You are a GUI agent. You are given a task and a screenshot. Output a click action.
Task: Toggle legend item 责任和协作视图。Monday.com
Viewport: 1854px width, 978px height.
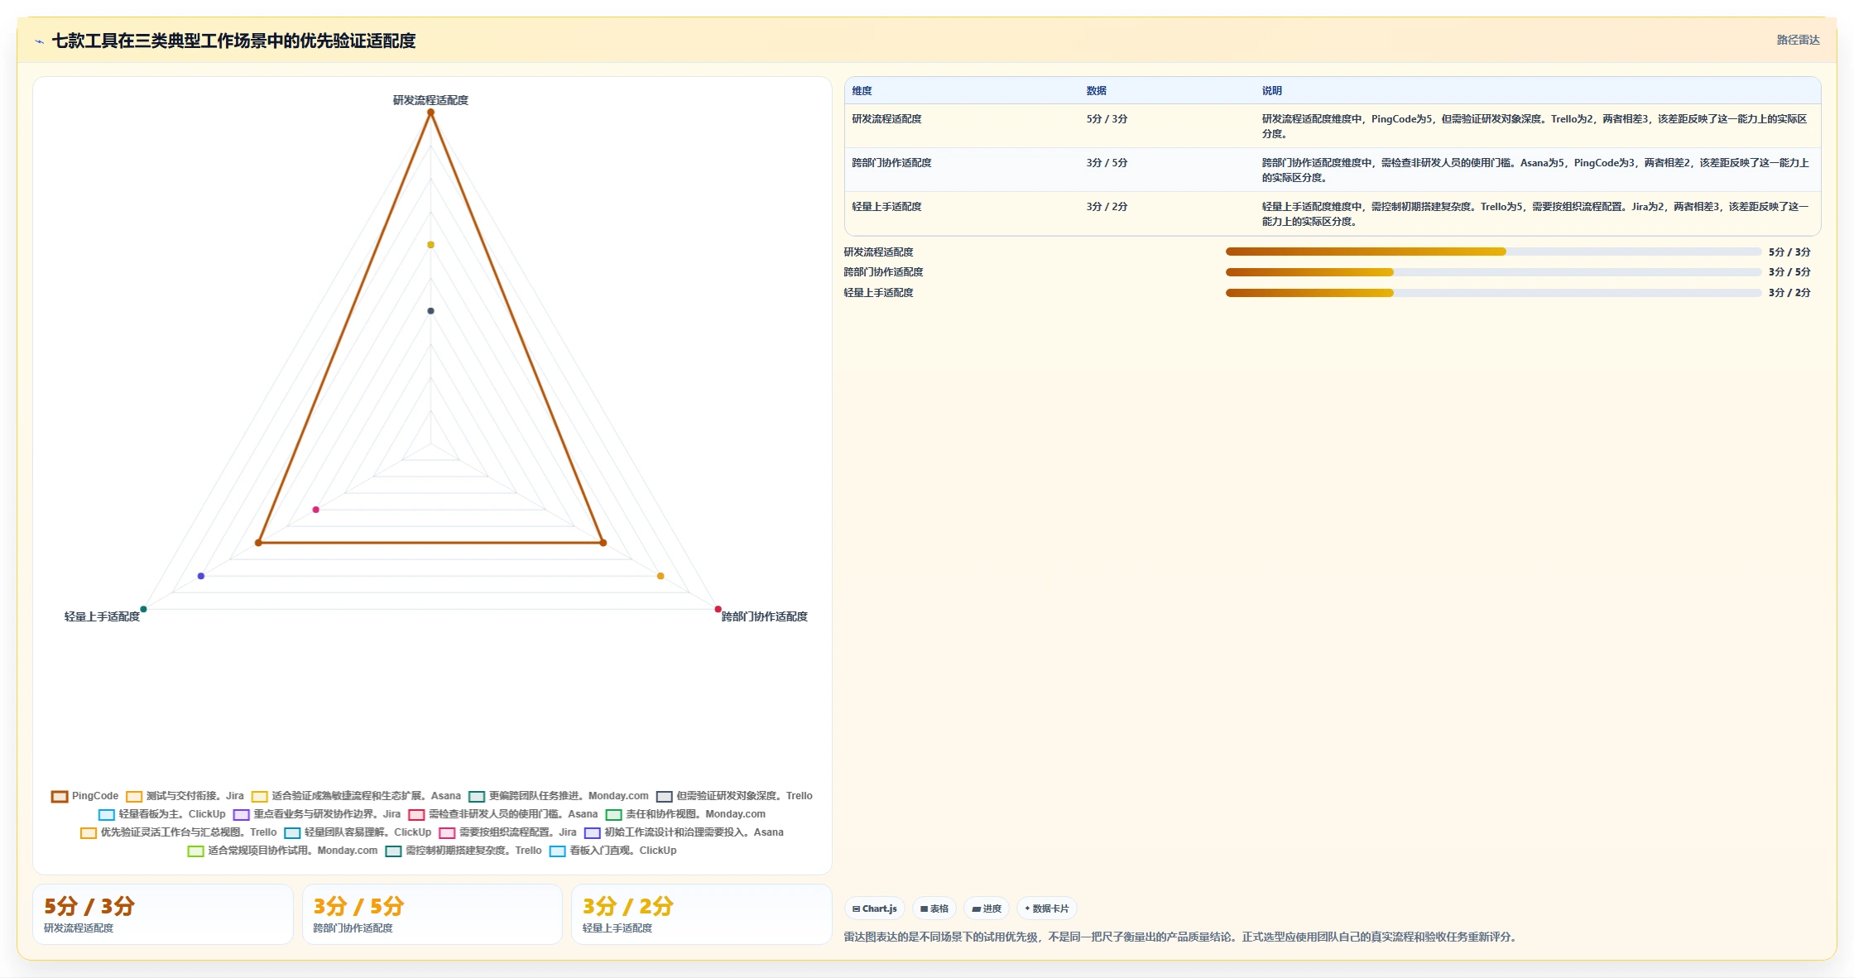tap(685, 814)
